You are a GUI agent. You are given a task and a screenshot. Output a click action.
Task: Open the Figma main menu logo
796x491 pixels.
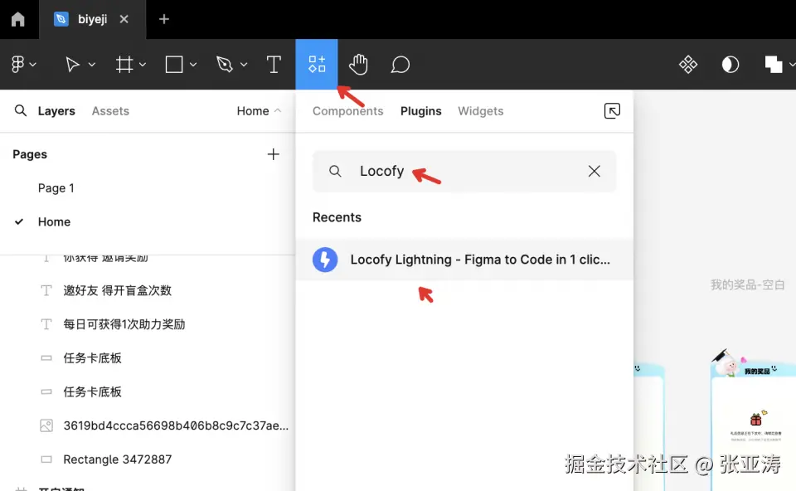tap(17, 65)
